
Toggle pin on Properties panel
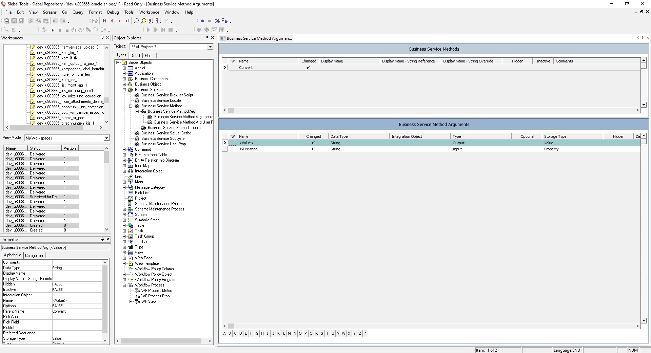click(x=102, y=239)
